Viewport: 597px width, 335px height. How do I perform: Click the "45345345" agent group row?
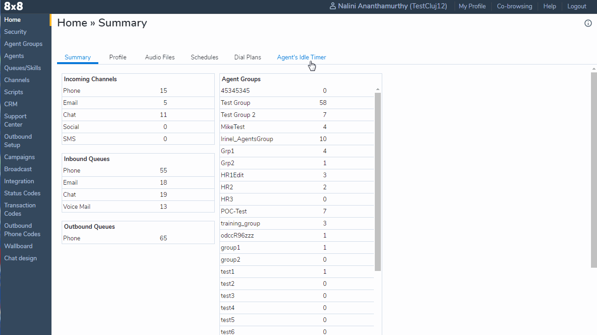click(x=297, y=90)
